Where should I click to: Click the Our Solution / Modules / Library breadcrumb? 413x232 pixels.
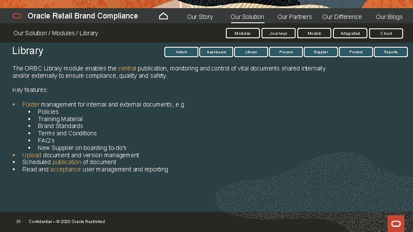[x=55, y=33]
